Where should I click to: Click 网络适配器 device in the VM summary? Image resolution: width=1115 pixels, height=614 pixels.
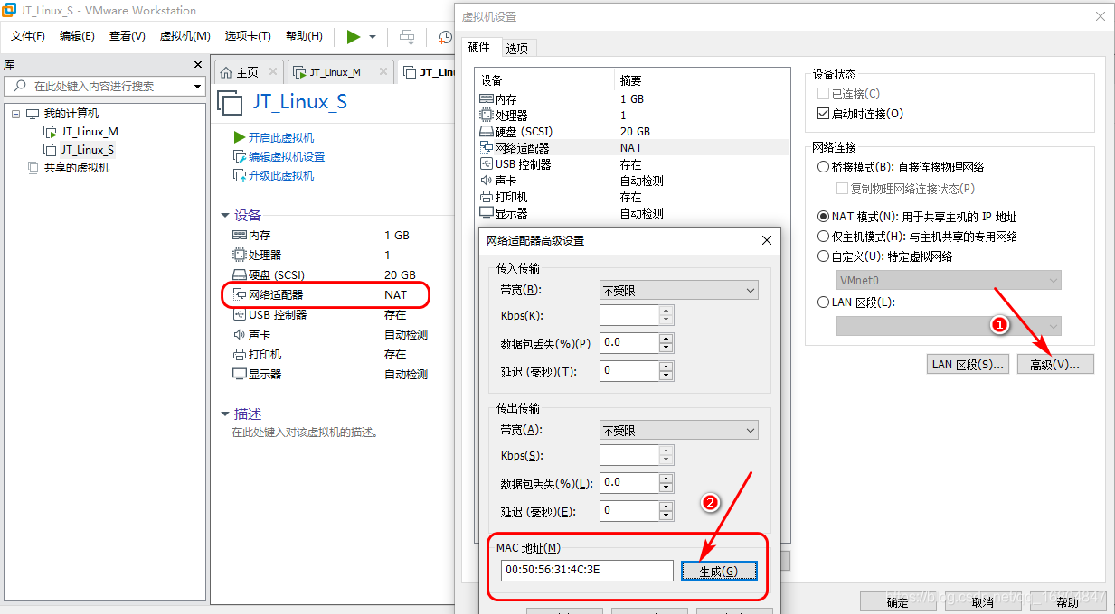(276, 294)
